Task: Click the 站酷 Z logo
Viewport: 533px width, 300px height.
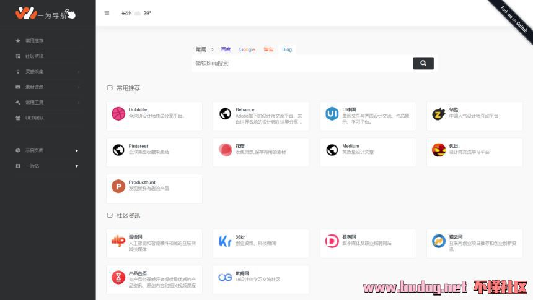Action: [439, 114]
